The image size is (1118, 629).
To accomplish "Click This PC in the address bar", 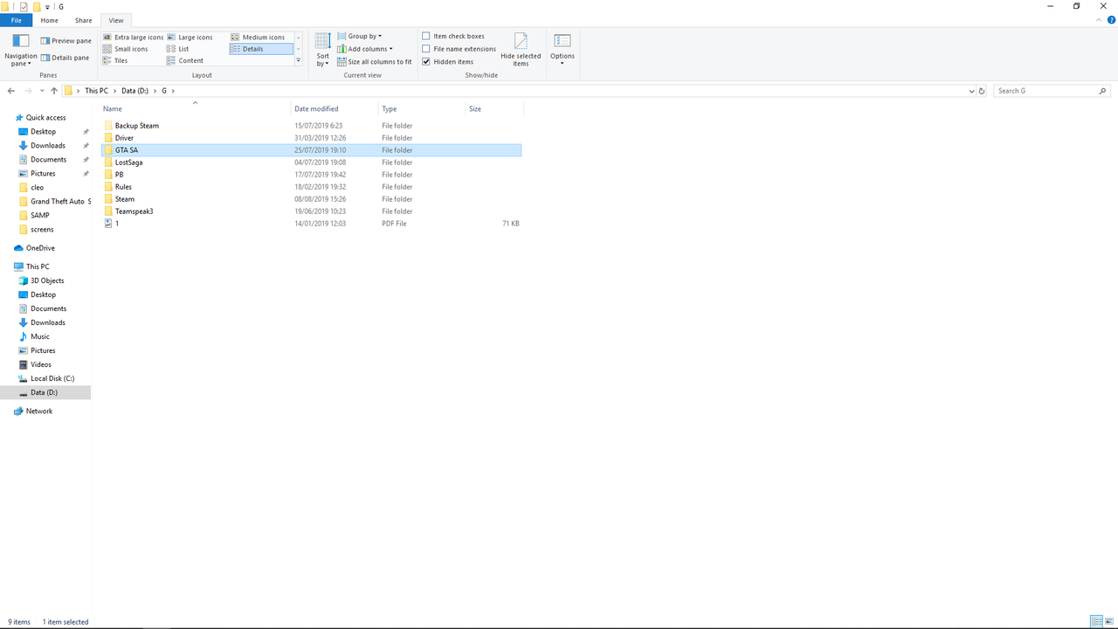I will [97, 91].
